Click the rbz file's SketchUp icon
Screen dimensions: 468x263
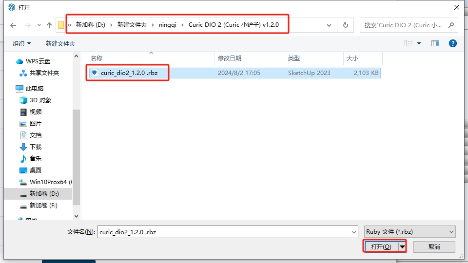point(95,73)
